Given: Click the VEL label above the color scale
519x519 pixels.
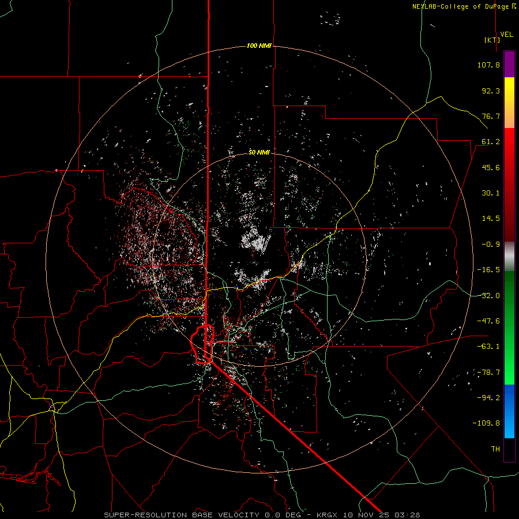Looking at the screenshot, I should 506,35.
